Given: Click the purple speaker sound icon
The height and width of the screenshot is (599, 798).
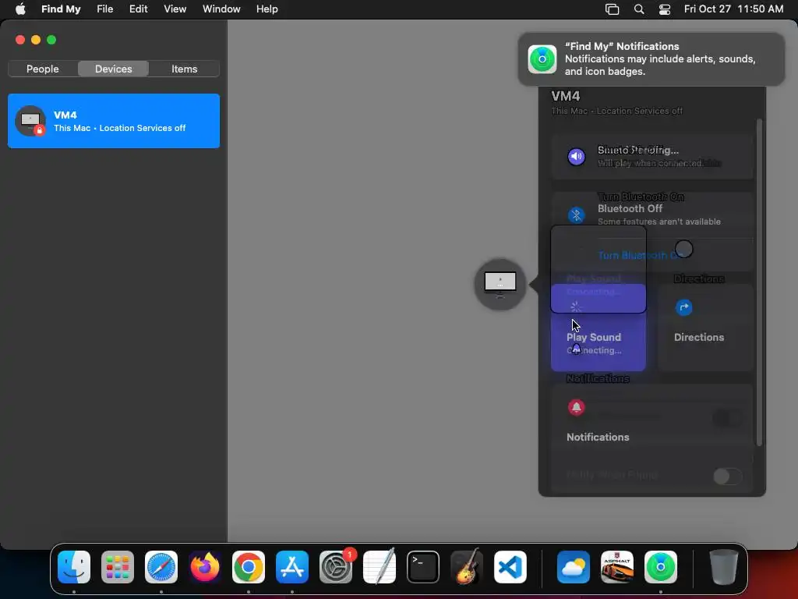Looking at the screenshot, I should pyautogui.click(x=576, y=156).
